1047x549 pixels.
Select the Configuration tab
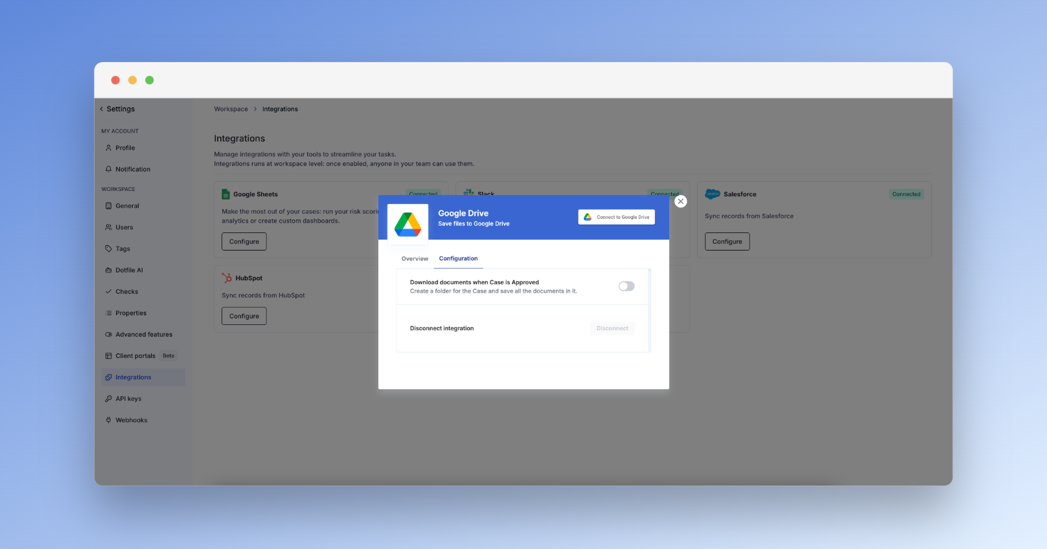click(458, 258)
